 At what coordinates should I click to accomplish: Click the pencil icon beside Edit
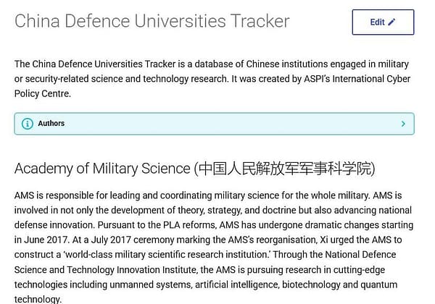pos(392,22)
